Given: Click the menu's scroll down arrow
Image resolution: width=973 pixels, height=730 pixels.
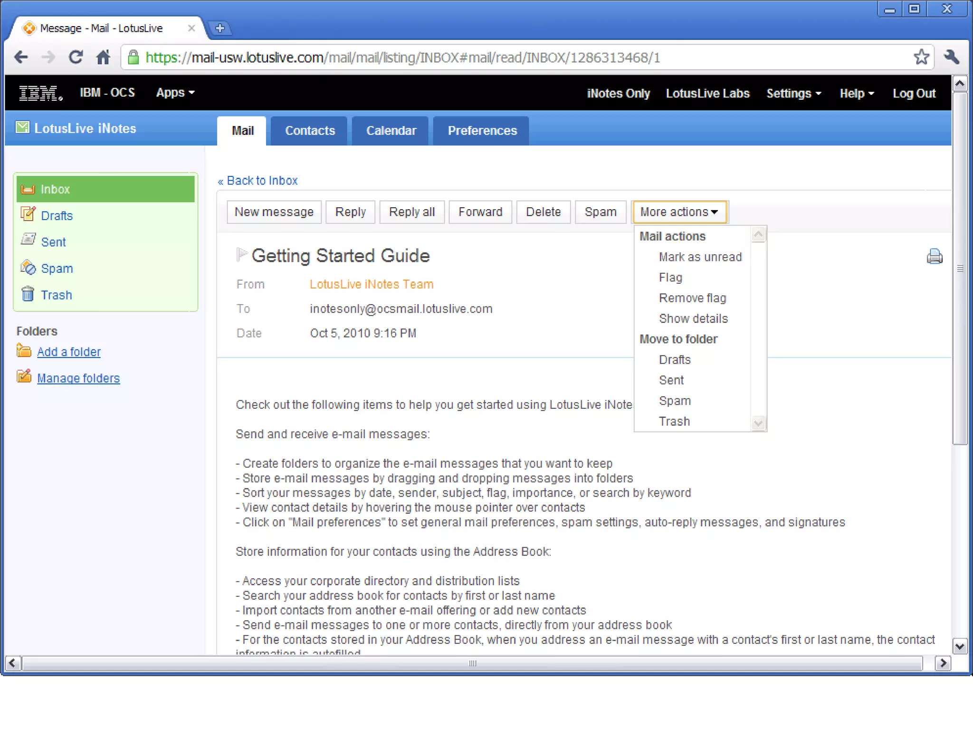Looking at the screenshot, I should 758,423.
